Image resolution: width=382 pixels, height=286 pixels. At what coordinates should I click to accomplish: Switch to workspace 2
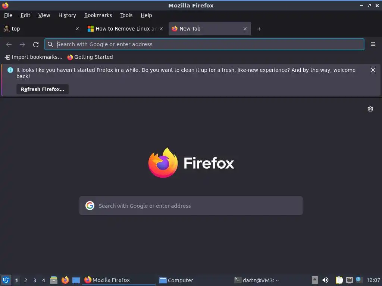tap(26, 280)
